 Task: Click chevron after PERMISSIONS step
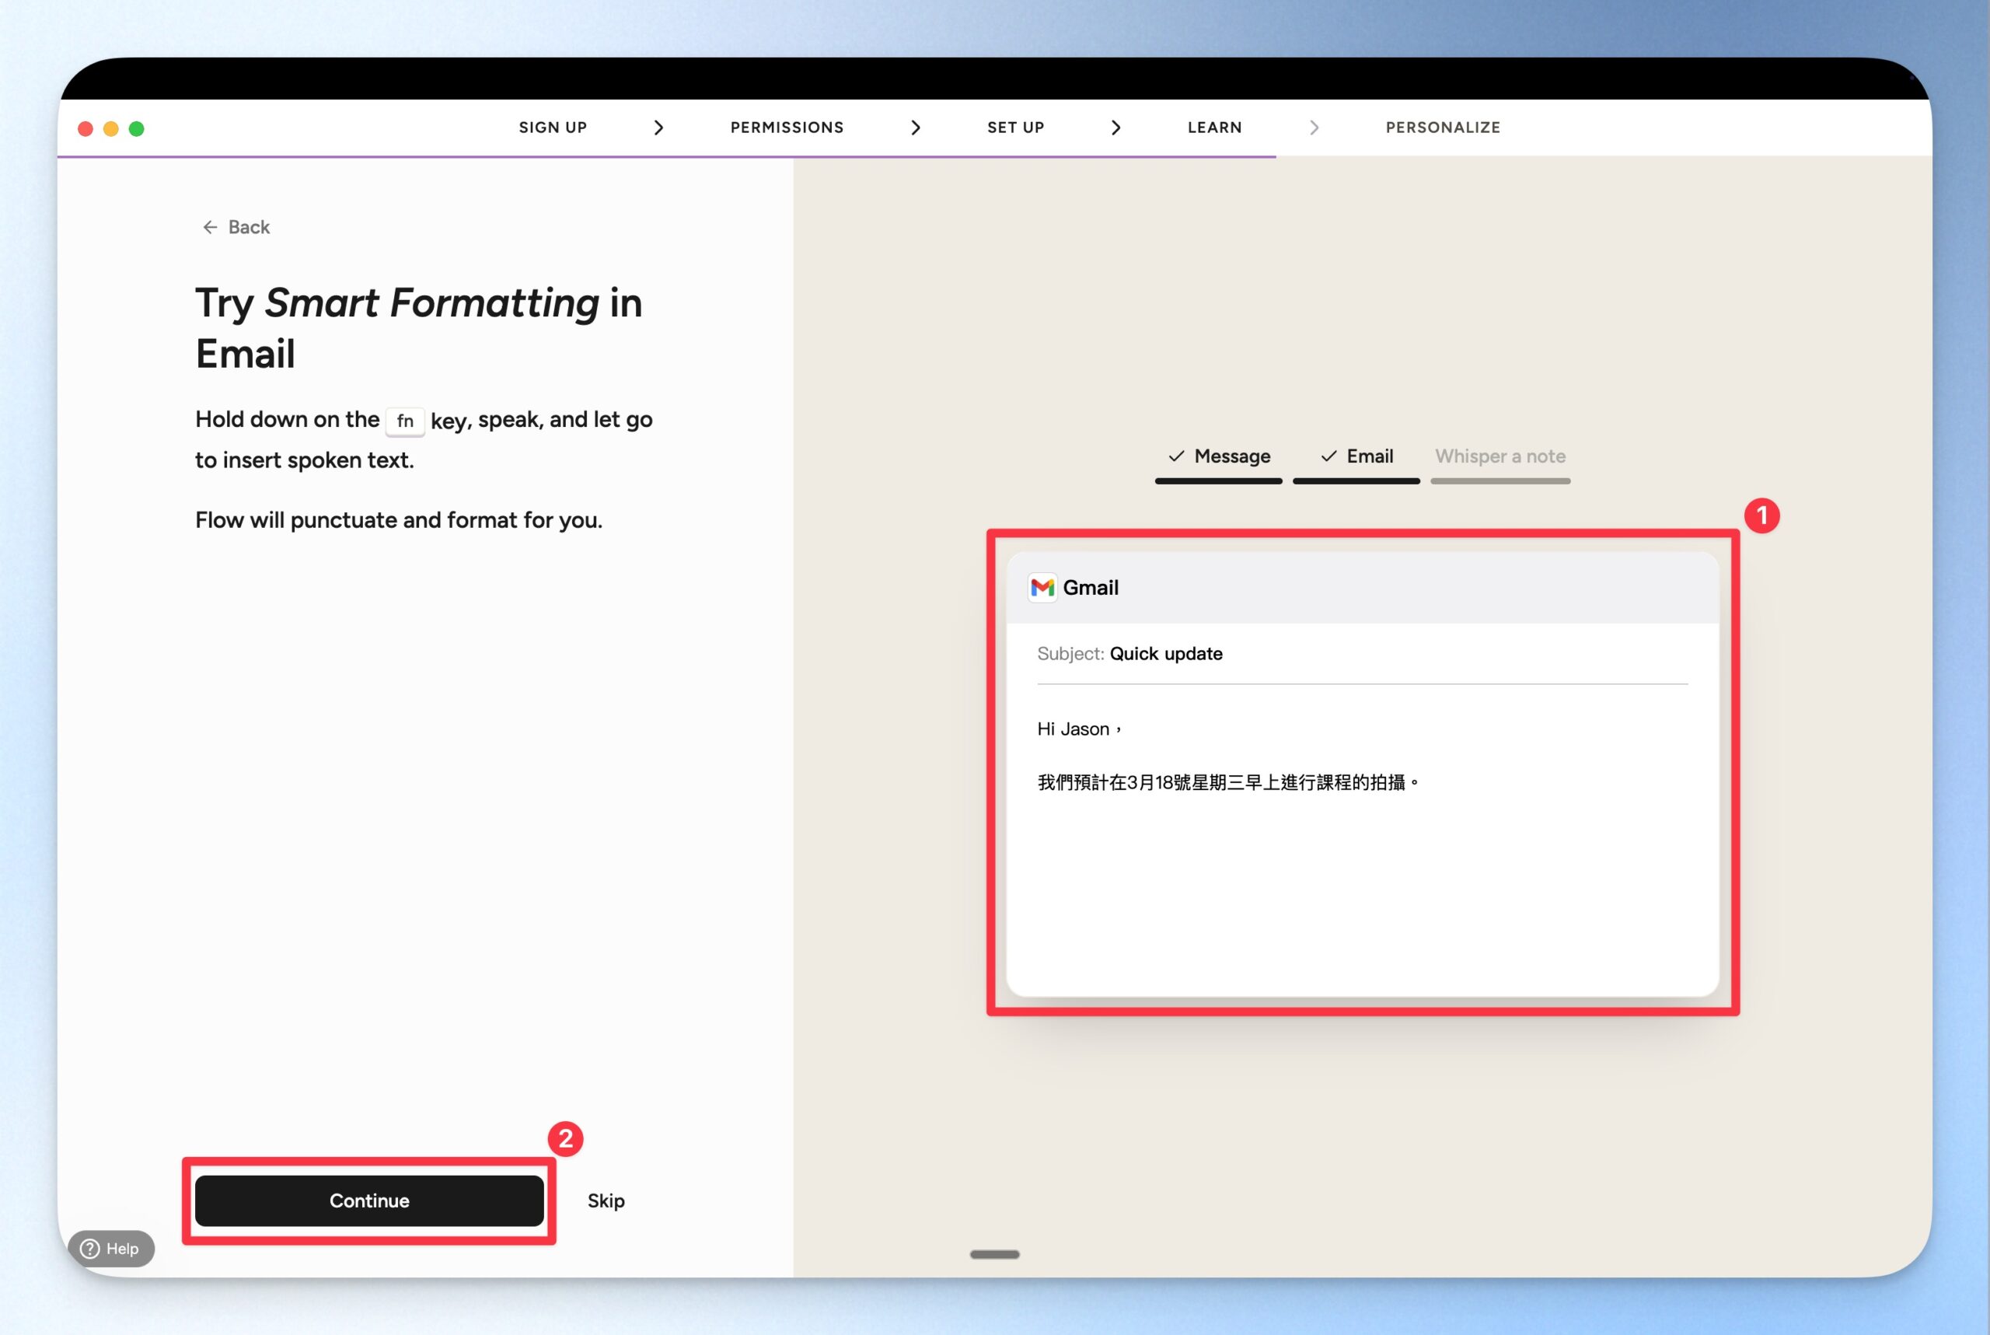click(x=915, y=128)
